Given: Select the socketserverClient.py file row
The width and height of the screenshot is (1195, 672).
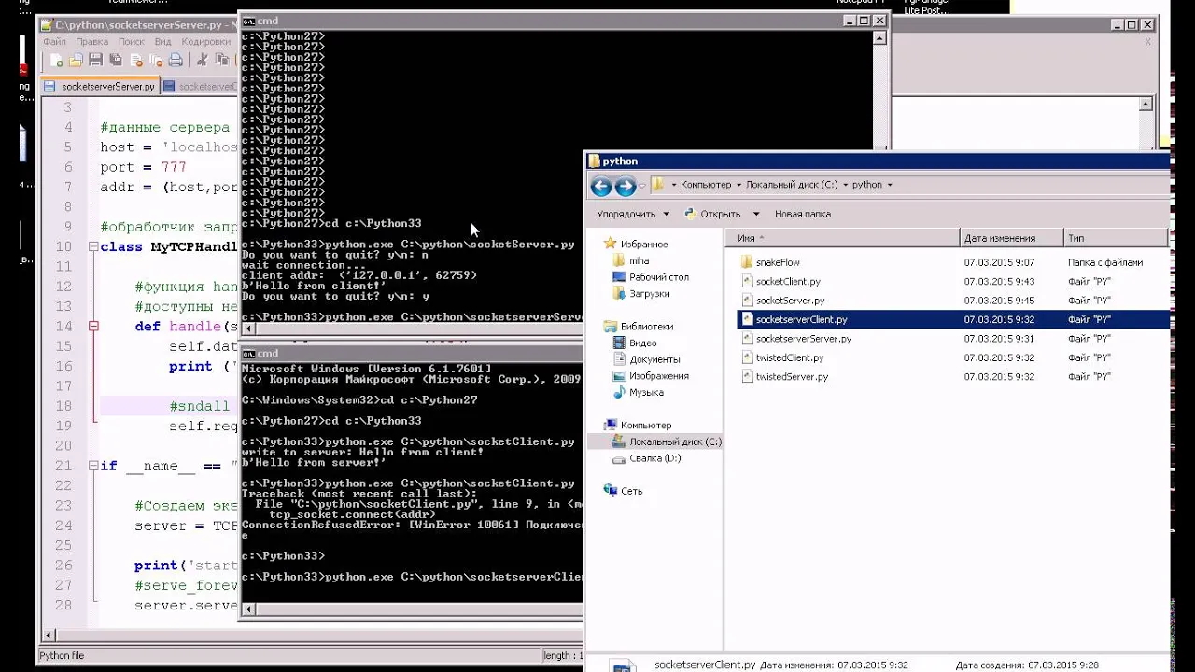Looking at the screenshot, I should click(x=952, y=319).
